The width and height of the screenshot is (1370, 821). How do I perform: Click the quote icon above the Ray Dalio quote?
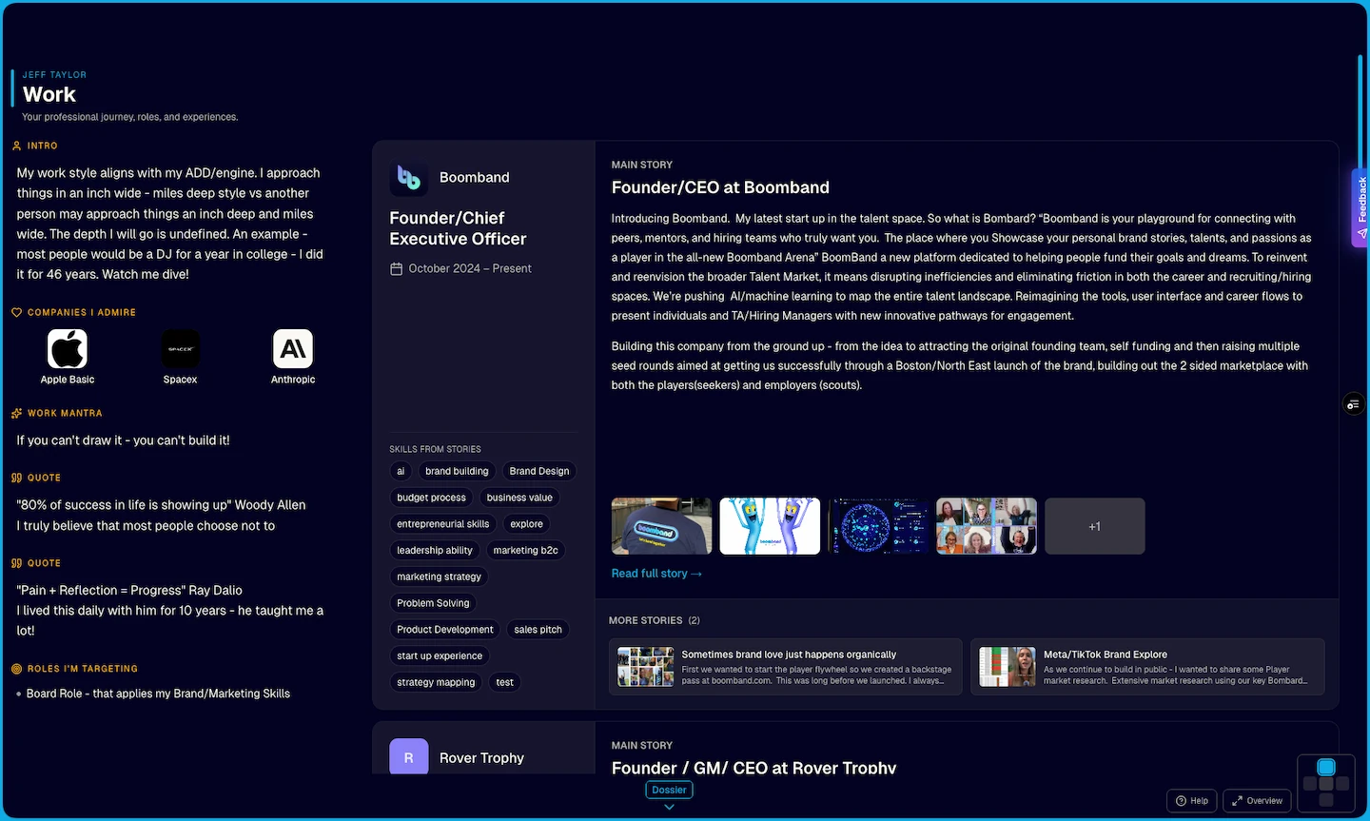coord(16,563)
